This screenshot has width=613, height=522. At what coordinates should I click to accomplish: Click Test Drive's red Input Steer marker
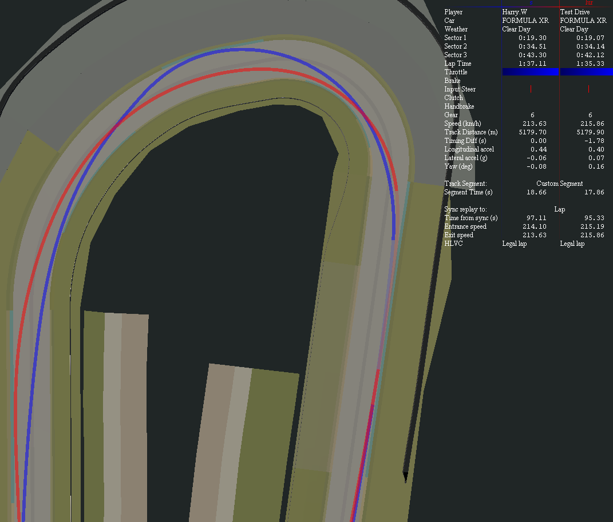click(588, 89)
